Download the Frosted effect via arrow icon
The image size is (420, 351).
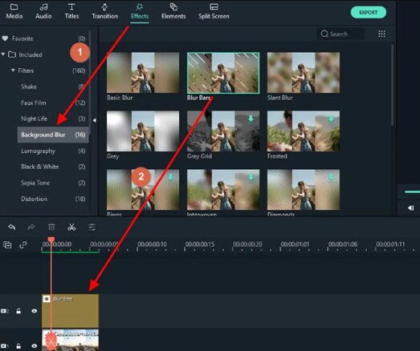click(331, 119)
